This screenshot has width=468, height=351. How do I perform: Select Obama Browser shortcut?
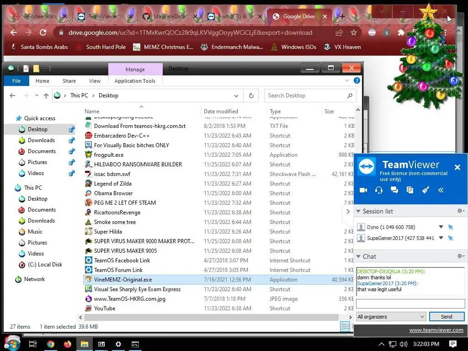[113, 193]
